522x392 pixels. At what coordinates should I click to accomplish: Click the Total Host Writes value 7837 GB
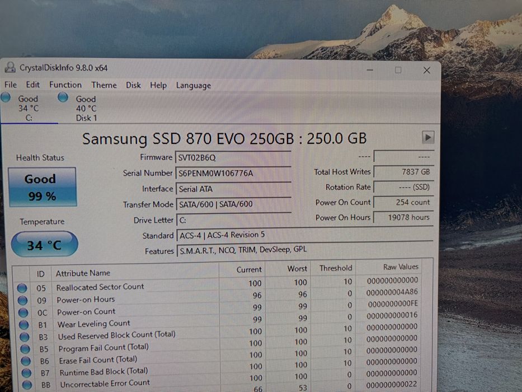(x=403, y=172)
